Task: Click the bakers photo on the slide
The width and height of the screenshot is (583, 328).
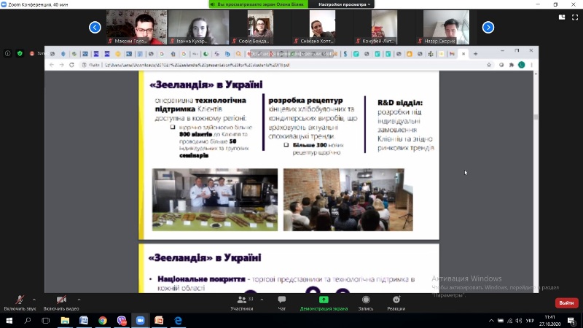Action: (215, 200)
